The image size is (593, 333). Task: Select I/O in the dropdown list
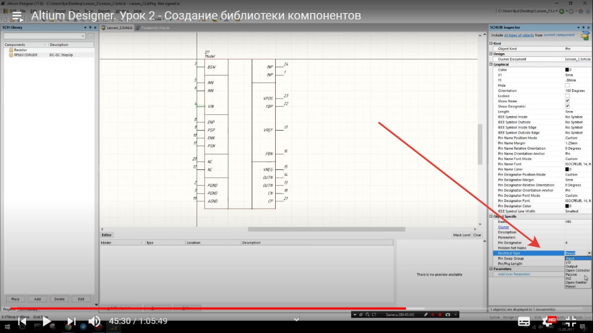tap(578, 263)
